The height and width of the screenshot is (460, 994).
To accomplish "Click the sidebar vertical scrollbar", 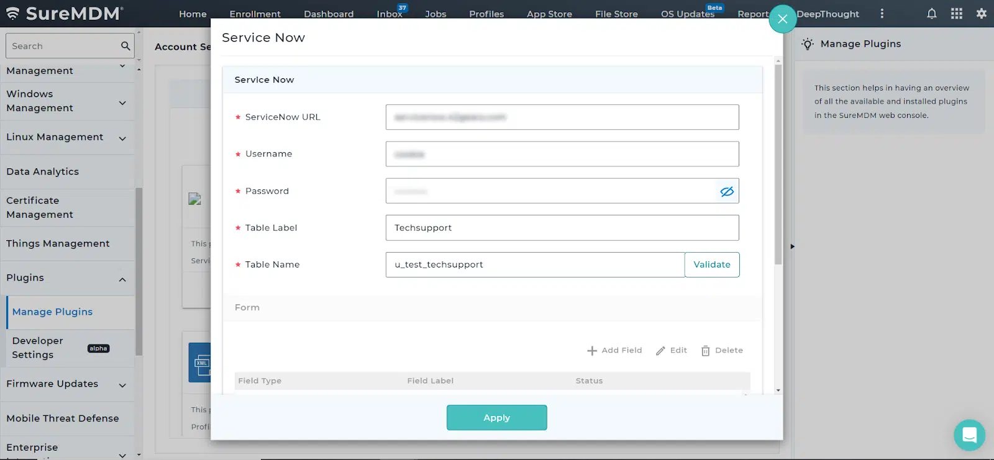I will click(139, 271).
